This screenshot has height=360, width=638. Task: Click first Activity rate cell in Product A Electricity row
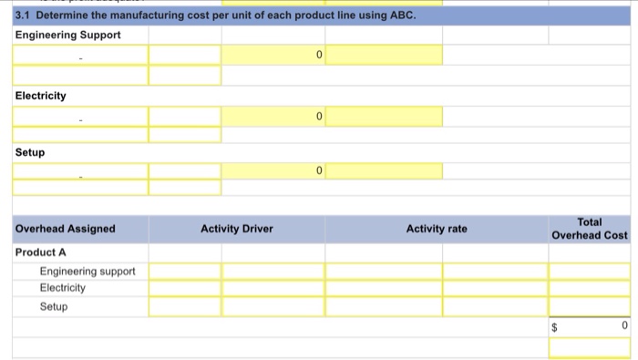pos(384,288)
